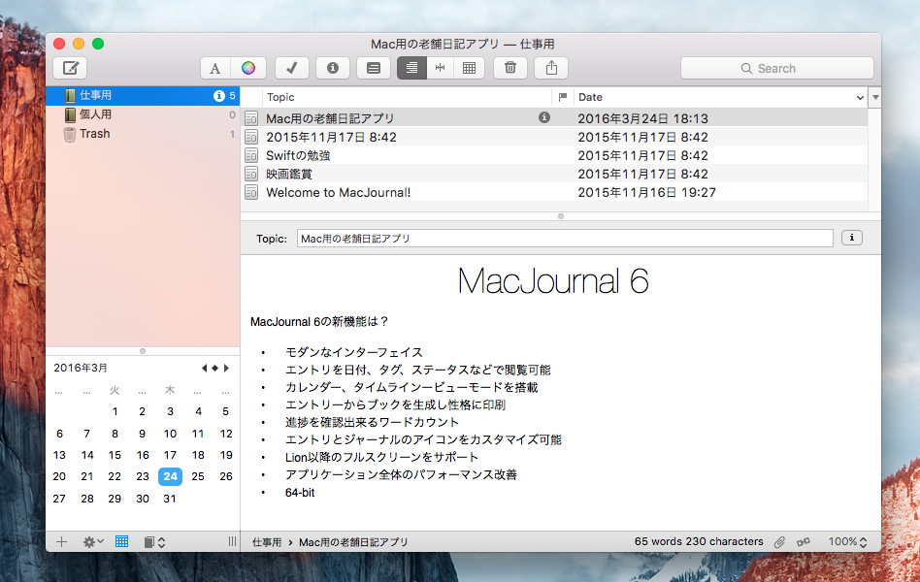Open the info inspector toolbar icon

[x=332, y=68]
